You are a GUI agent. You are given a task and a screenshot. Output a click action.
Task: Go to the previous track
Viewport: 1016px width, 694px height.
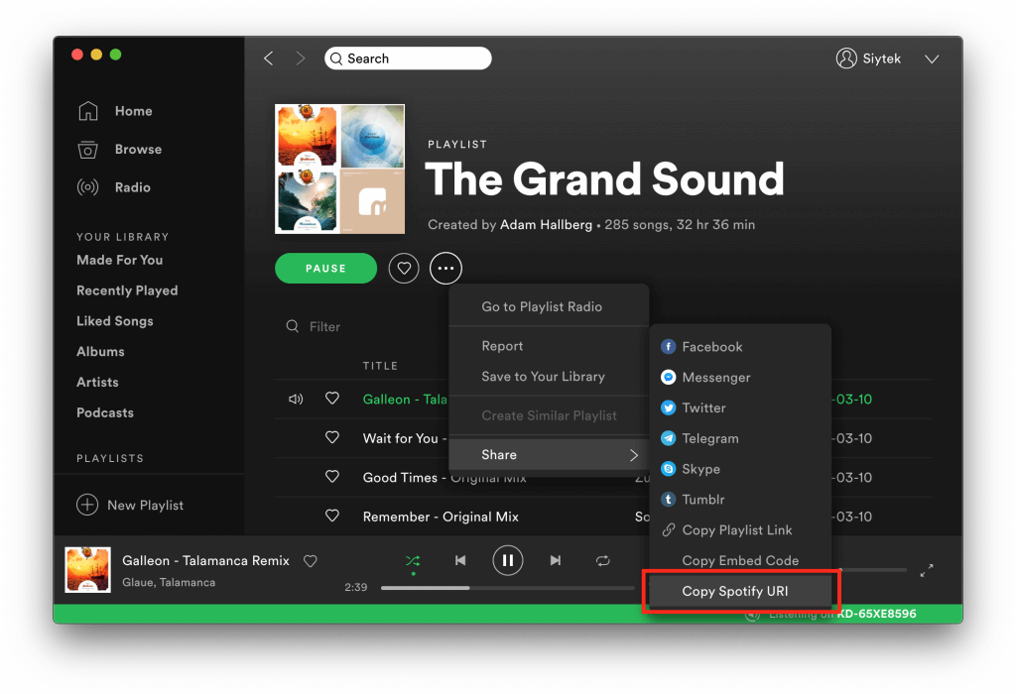pos(460,561)
